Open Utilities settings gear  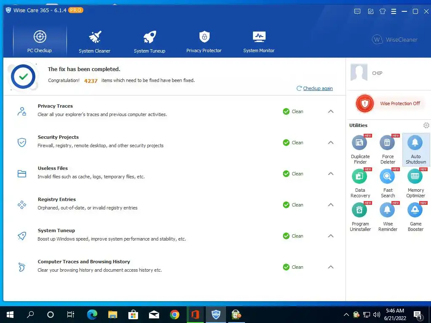click(426, 125)
